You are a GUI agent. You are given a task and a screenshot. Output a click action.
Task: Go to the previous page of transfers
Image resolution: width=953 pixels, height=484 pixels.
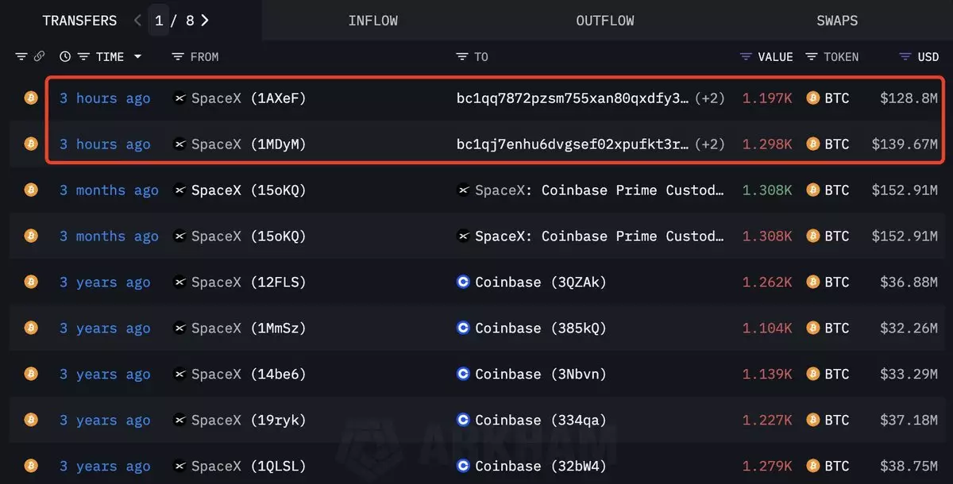coord(137,21)
